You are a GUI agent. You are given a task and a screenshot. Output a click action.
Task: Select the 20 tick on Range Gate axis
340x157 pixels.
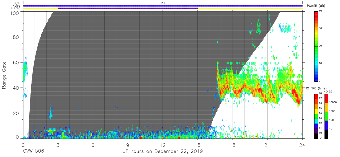tap(16, 113)
